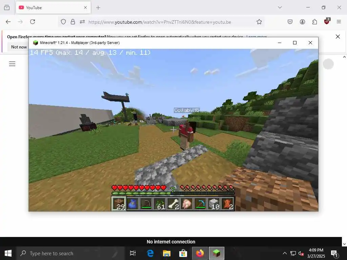
Task: Show hidden system tray icons
Action: coord(285,253)
